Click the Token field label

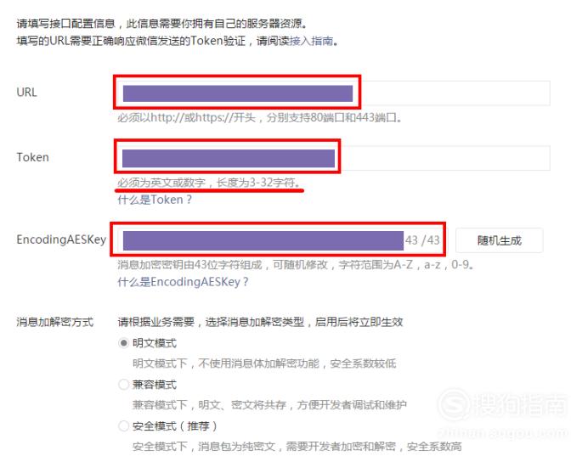pyautogui.click(x=32, y=157)
